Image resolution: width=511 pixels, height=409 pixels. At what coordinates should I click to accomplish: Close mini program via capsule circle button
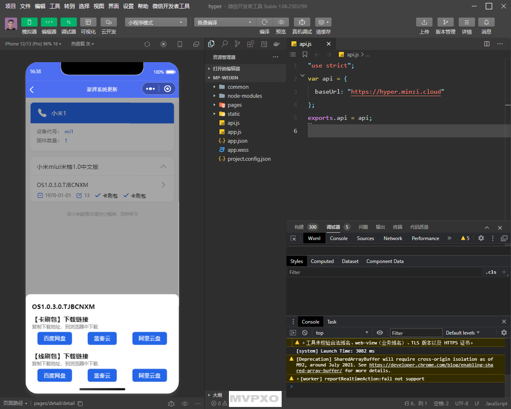coord(167,89)
